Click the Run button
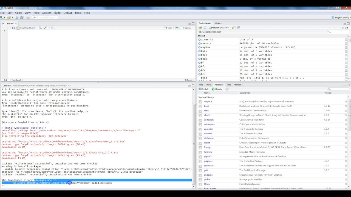This screenshot has height=197, width=351. 168,28
